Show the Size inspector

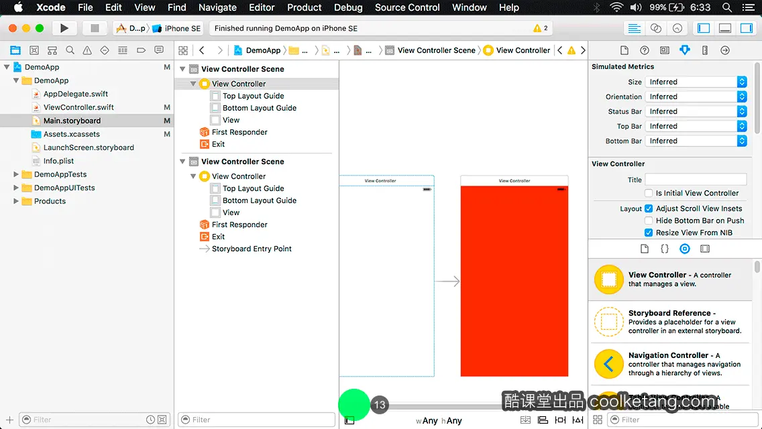tap(705, 50)
